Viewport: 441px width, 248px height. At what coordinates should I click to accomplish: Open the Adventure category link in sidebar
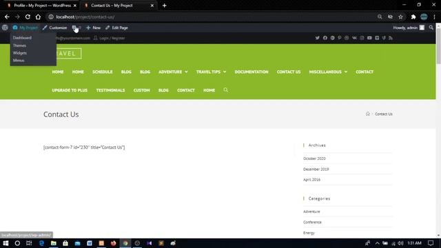311,211
